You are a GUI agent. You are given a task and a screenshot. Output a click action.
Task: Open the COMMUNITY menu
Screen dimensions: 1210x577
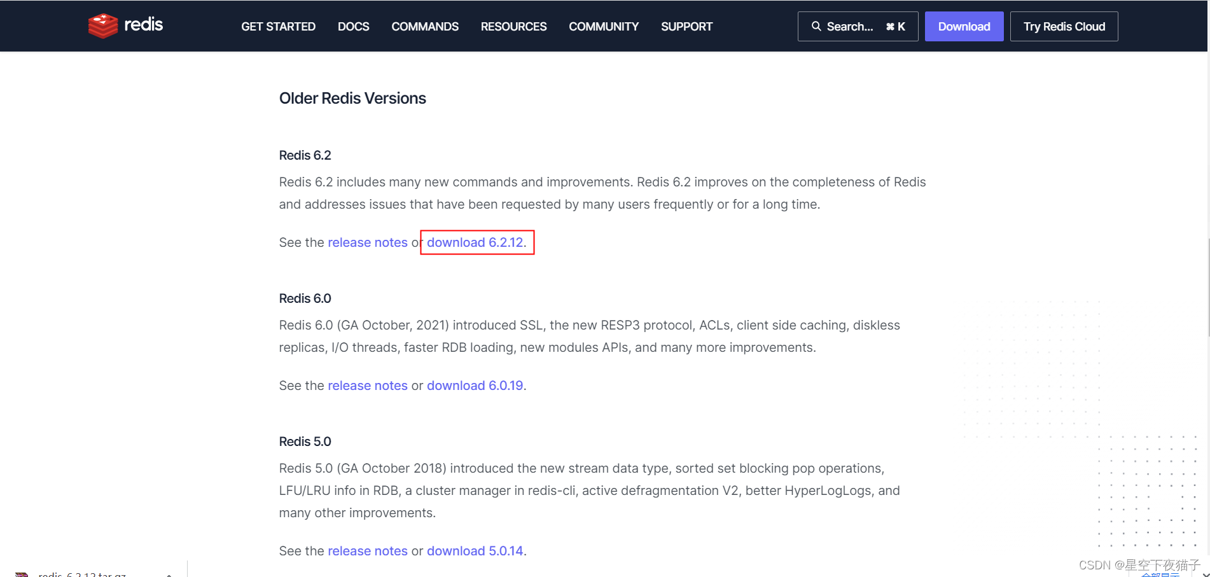[604, 27]
